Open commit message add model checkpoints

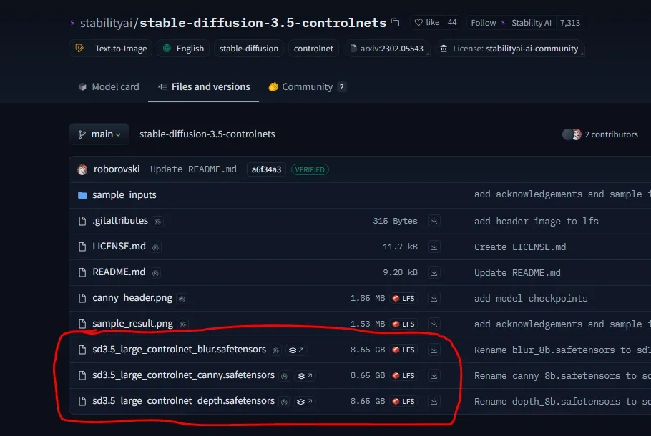point(531,298)
